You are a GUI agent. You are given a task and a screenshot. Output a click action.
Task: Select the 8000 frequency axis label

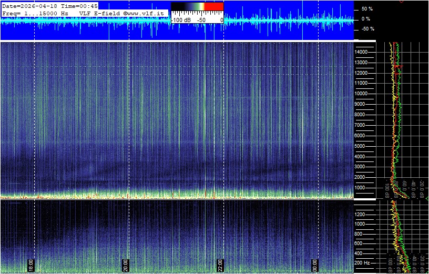(x=361, y=115)
